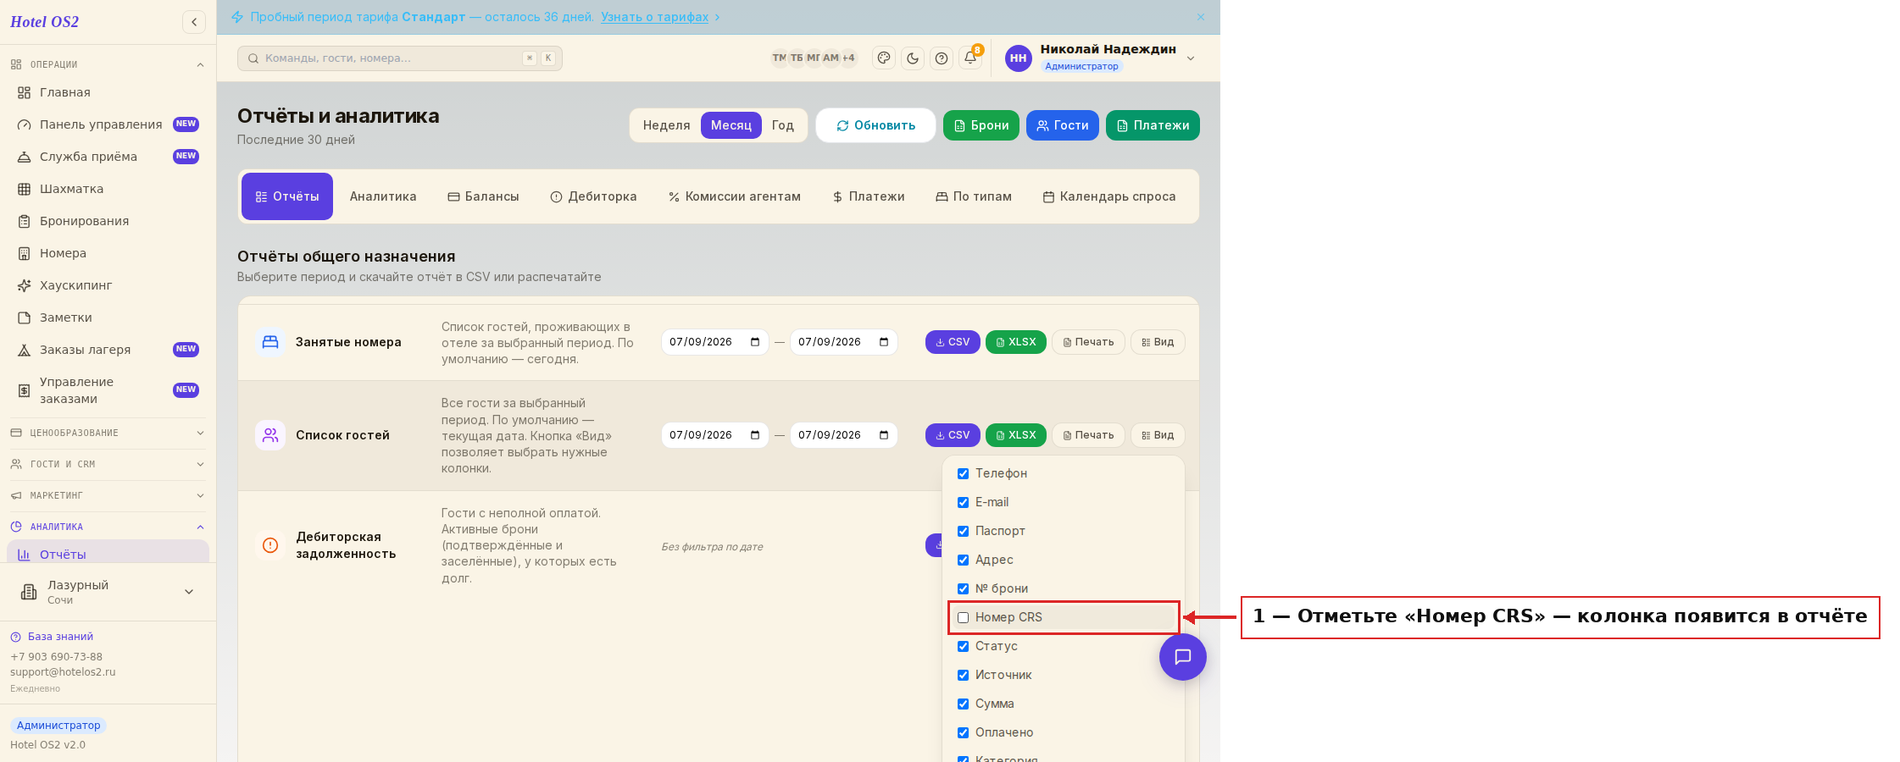This screenshot has width=1900, height=762.
Task: Open the help question mark icon
Action: point(942,58)
